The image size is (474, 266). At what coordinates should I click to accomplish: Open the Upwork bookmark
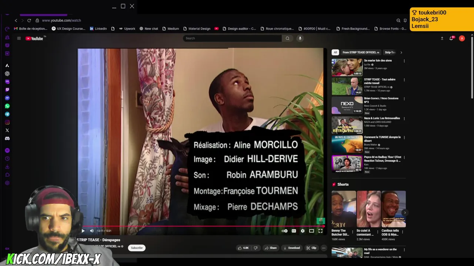pyautogui.click(x=127, y=29)
